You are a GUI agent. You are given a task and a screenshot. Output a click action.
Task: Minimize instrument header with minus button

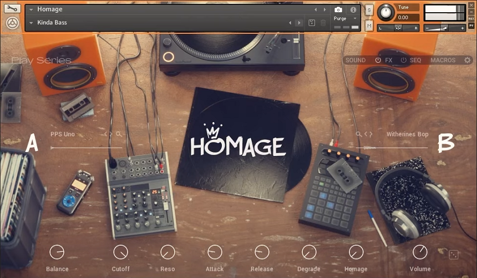[471, 12]
